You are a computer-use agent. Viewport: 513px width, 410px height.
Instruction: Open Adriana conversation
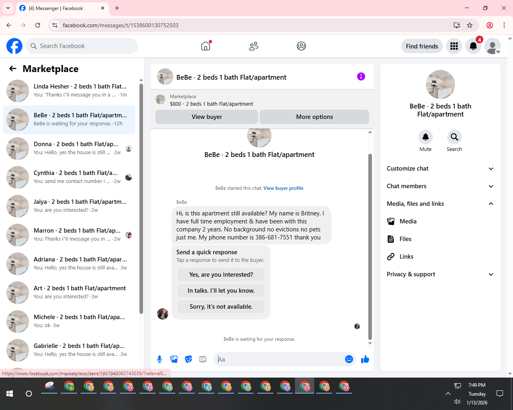(69, 264)
